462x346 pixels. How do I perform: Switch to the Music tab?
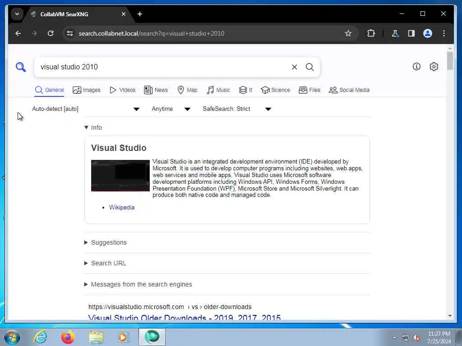218,90
